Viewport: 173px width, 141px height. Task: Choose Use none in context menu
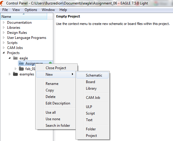pyautogui.click(x=56, y=119)
